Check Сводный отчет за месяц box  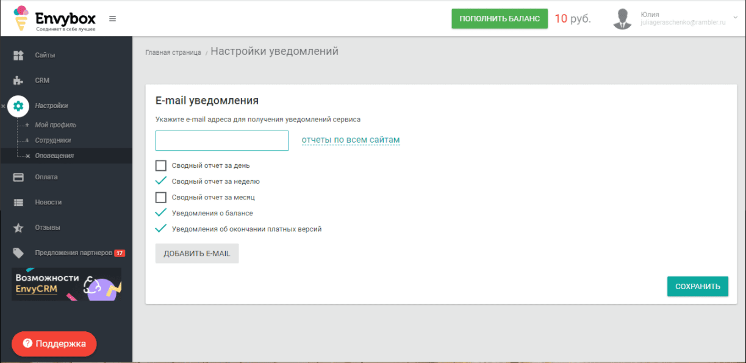161,197
